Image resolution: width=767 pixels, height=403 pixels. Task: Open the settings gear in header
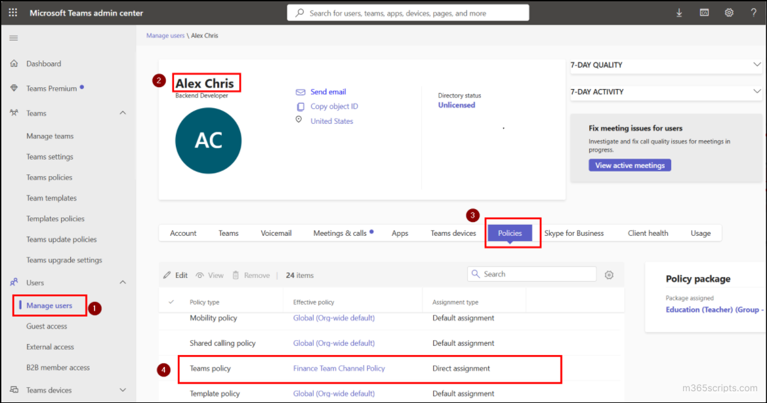coord(729,13)
